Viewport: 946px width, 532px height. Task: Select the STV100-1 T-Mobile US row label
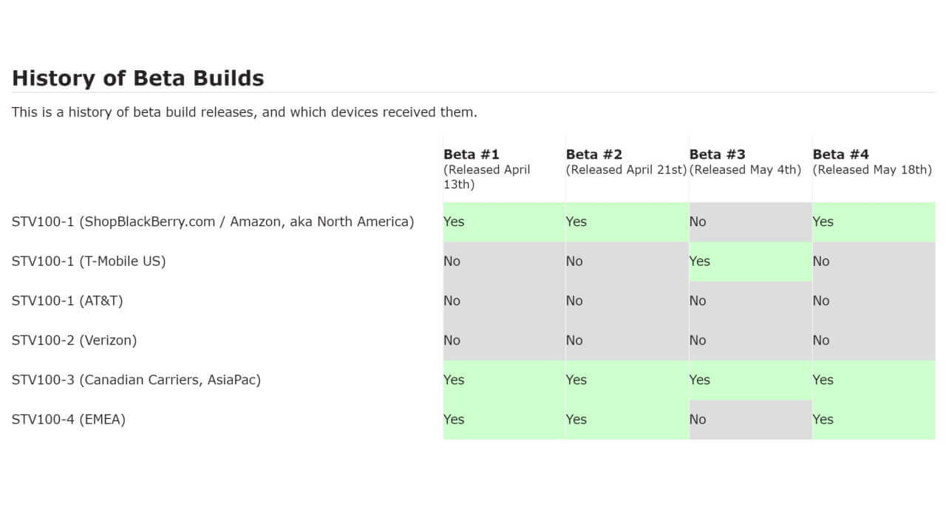(89, 262)
